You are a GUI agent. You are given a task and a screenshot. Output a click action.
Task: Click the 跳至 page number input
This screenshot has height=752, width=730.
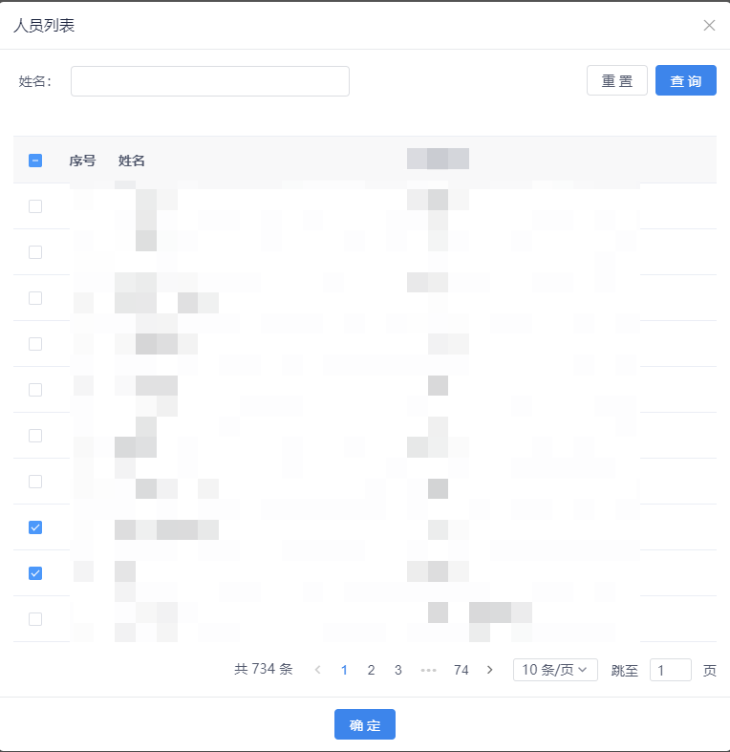point(670,670)
